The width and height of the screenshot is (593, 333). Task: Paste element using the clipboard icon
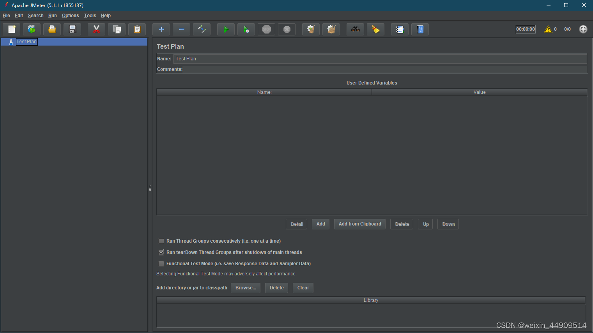point(137,29)
